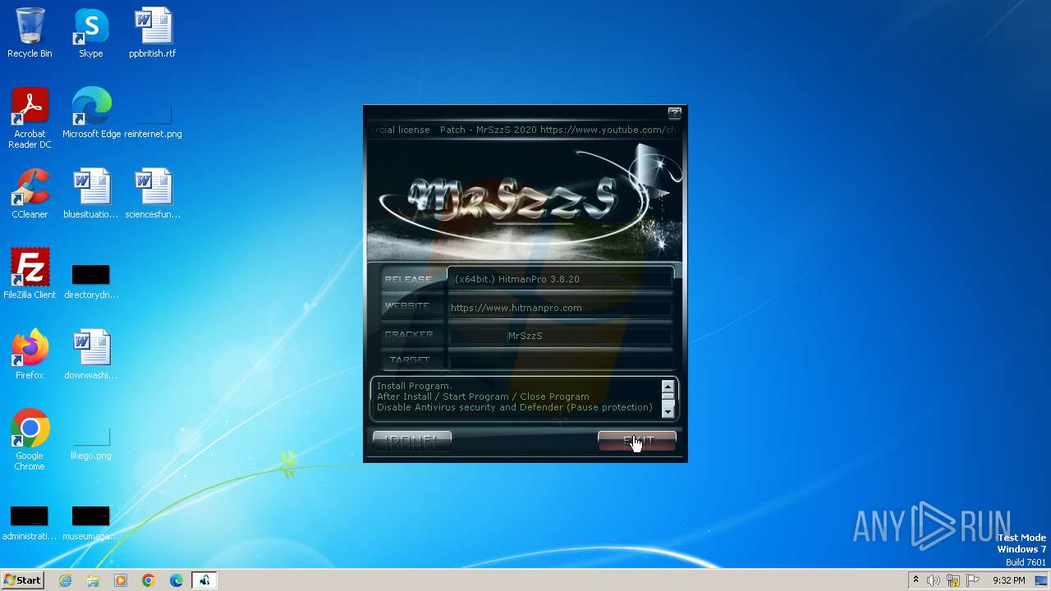The image size is (1051, 591).
Task: Click the volume speaker tray icon
Action: coord(934,580)
